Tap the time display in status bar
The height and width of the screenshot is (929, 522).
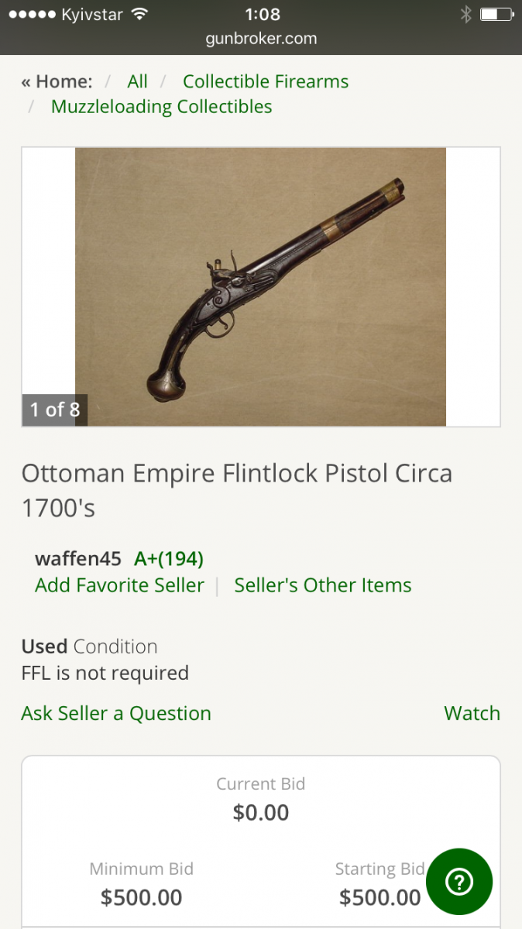click(x=262, y=14)
